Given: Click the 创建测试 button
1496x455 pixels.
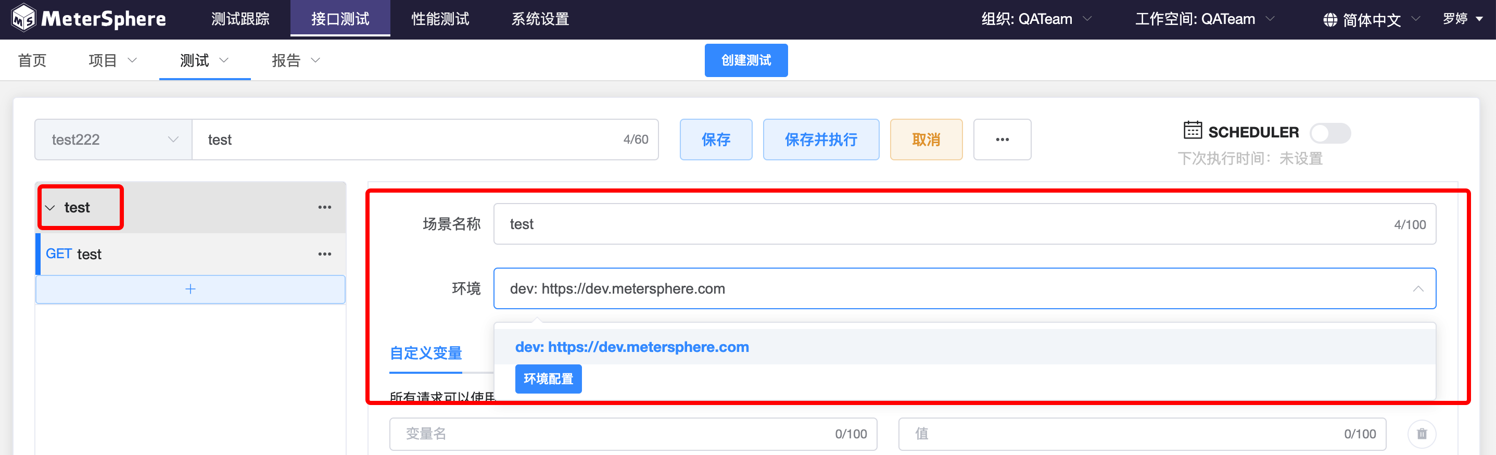Looking at the screenshot, I should pos(746,60).
